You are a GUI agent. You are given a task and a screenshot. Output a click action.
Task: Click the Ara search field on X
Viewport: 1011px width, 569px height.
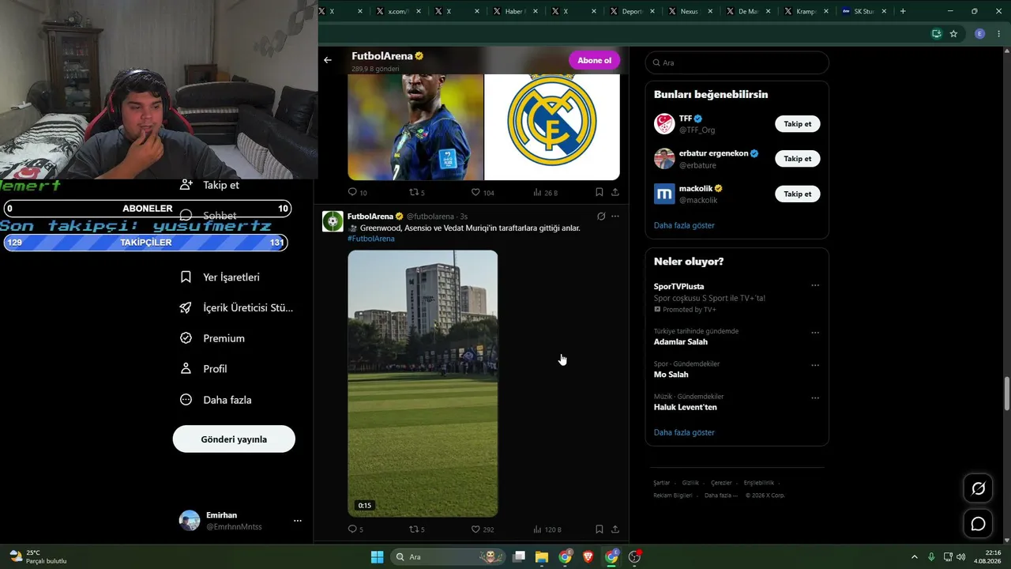[x=737, y=62]
